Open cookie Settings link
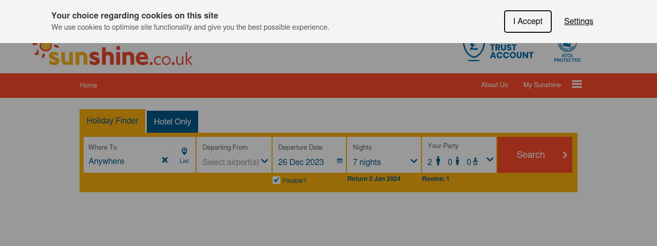Screen dimensions: 657x246 tap(578, 22)
